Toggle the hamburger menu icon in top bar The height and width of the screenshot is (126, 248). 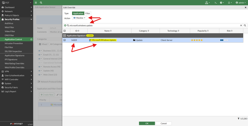[36, 3]
